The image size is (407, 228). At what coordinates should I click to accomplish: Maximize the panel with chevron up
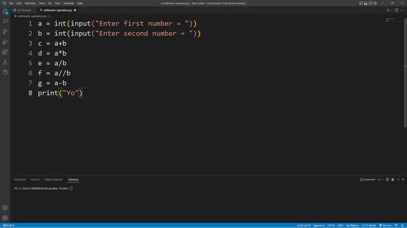[398, 180]
